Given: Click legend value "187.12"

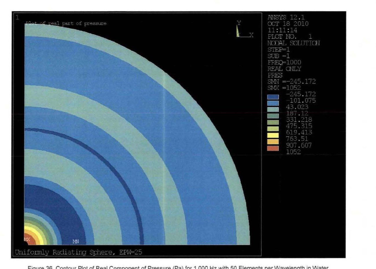Looking at the screenshot, I should (297, 113).
